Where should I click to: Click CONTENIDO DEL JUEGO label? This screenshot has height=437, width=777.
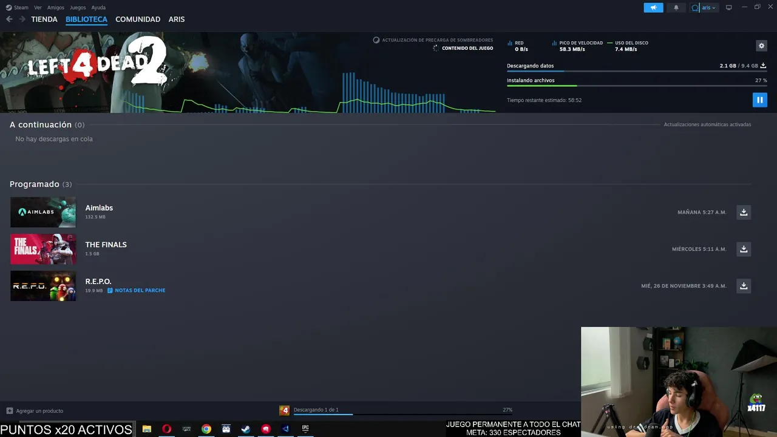click(467, 49)
